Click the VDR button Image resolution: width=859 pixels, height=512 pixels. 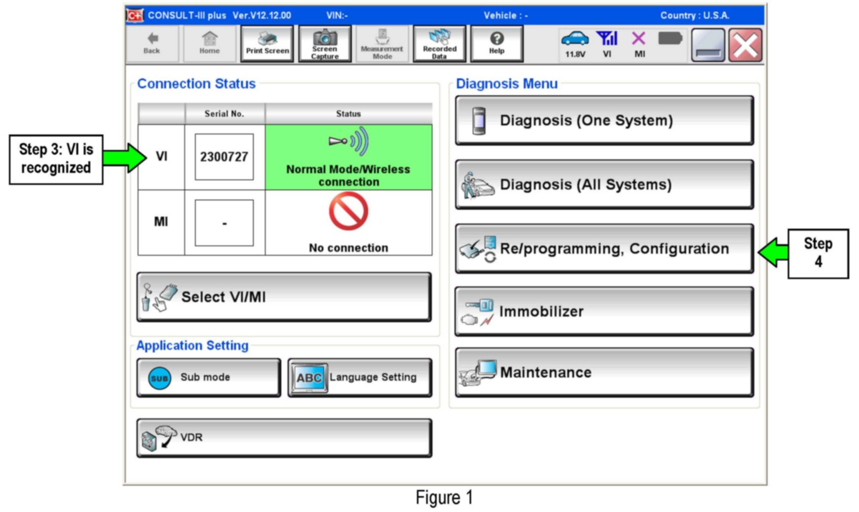click(284, 438)
